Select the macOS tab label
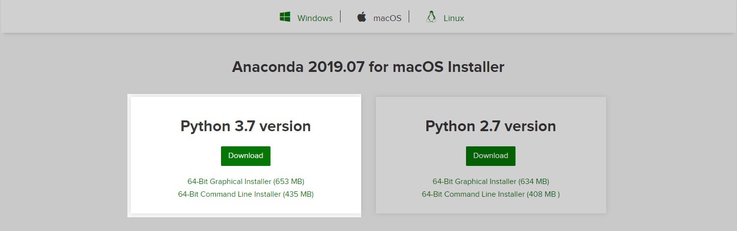 click(387, 18)
